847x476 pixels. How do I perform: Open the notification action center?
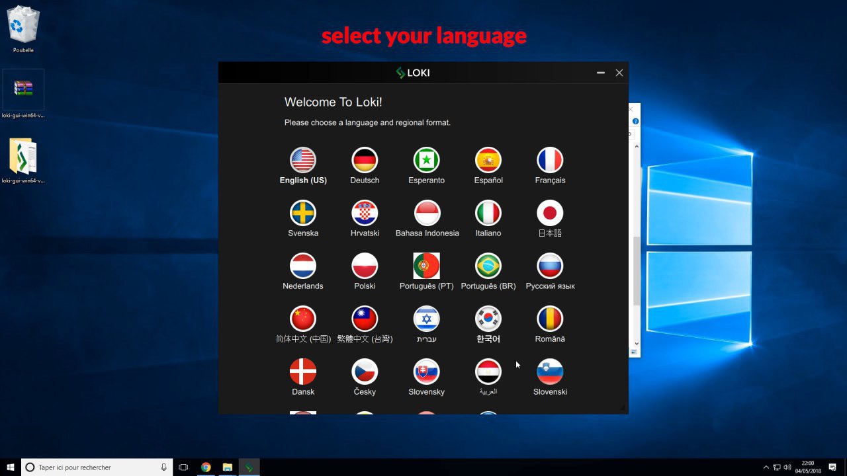[x=832, y=467]
